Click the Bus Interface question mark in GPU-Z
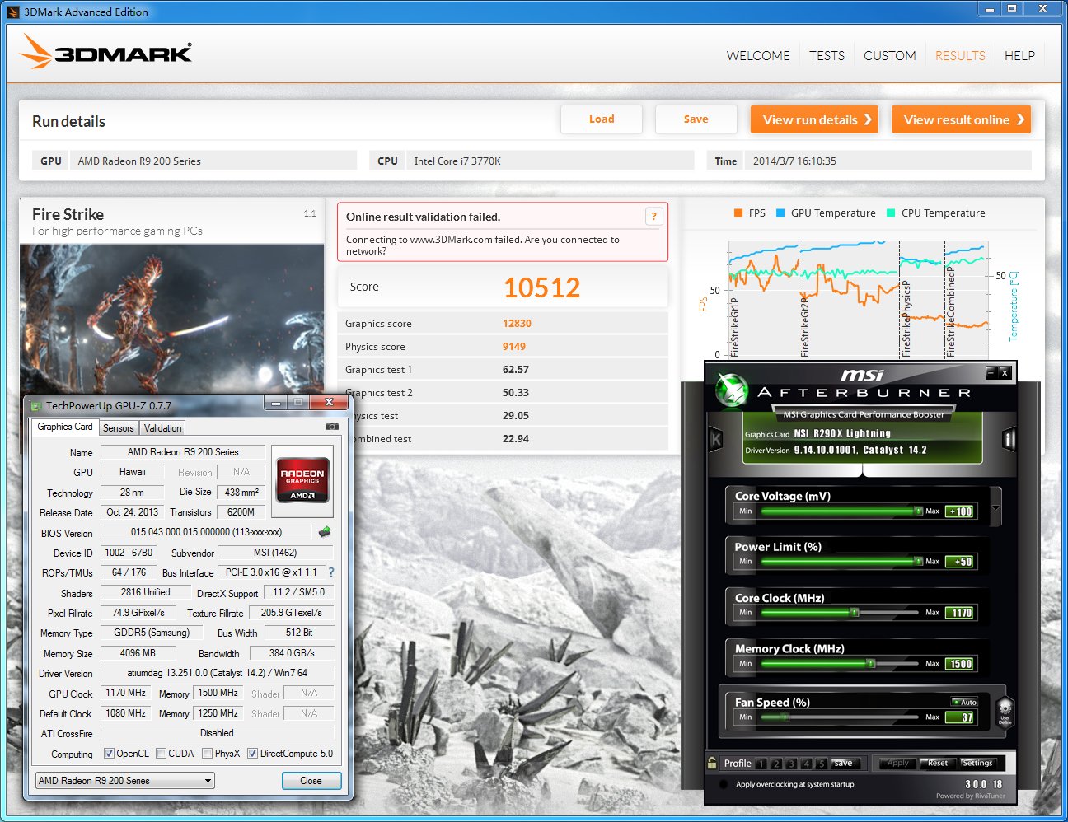1068x822 pixels. tap(331, 572)
